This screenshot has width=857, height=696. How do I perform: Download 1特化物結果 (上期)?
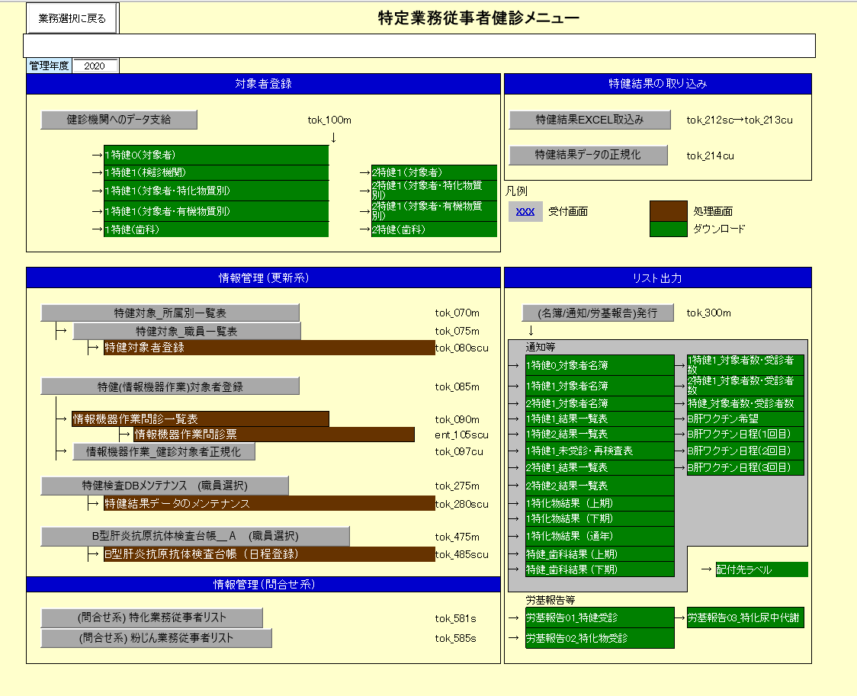pyautogui.click(x=599, y=503)
